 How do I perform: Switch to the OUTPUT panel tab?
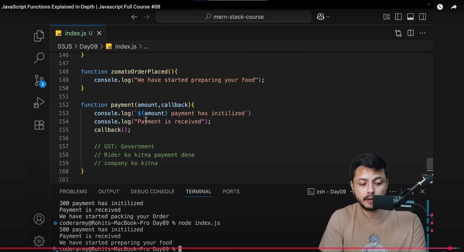point(109,191)
